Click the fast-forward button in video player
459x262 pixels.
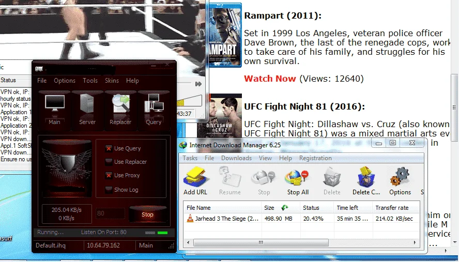pos(198,84)
